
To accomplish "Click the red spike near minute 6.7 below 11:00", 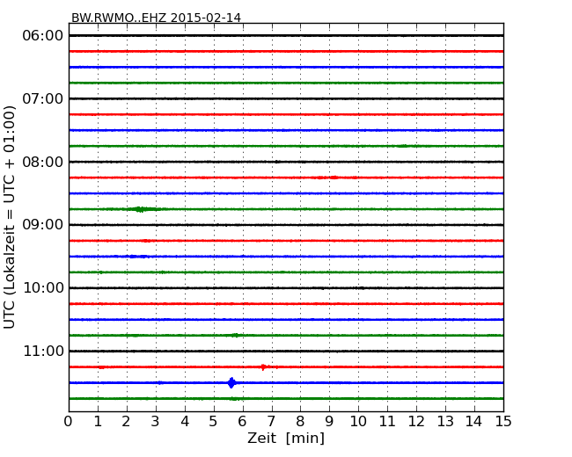I will (x=263, y=367).
